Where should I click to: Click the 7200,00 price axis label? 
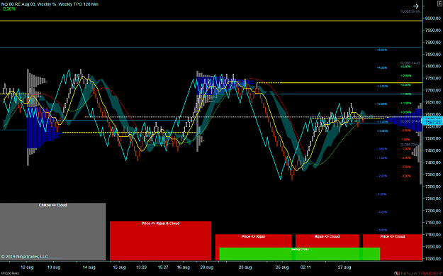coord(433,211)
